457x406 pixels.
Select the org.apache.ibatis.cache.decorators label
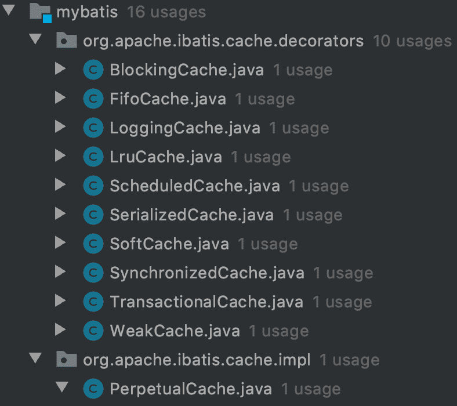coord(223,41)
